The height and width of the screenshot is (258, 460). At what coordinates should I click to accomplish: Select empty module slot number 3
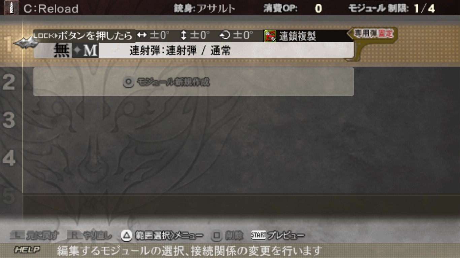pyautogui.click(x=9, y=120)
